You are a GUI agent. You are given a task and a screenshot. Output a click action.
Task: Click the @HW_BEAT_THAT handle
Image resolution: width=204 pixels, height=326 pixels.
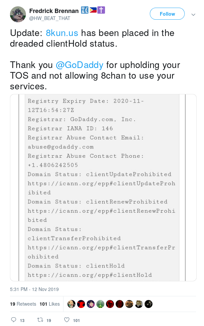tap(50, 19)
